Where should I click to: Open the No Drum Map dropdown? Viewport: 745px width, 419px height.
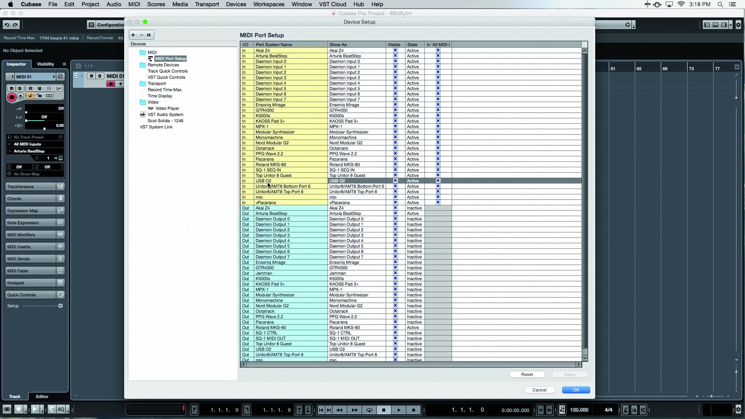[x=35, y=174]
